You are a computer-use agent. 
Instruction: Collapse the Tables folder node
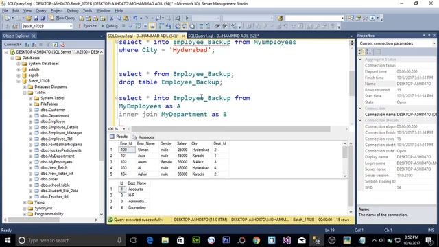[x=25, y=93]
